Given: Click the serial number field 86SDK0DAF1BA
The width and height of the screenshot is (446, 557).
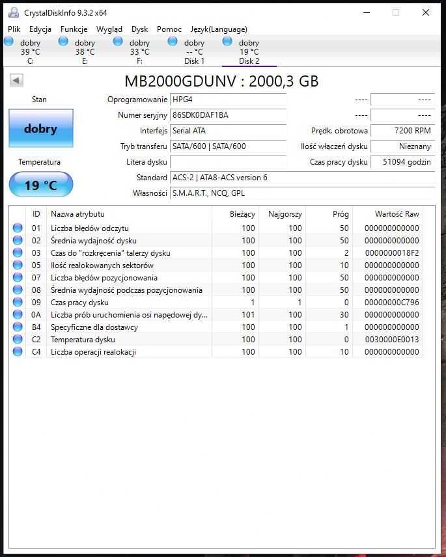Looking at the screenshot, I should (x=228, y=115).
